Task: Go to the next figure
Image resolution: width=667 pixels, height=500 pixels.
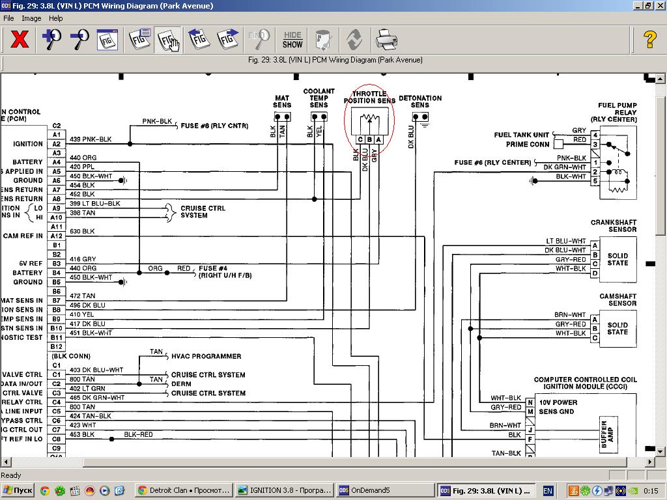Action: (x=228, y=40)
